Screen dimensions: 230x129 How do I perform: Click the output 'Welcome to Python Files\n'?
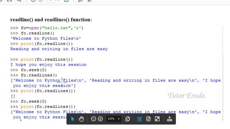(x=46, y=38)
